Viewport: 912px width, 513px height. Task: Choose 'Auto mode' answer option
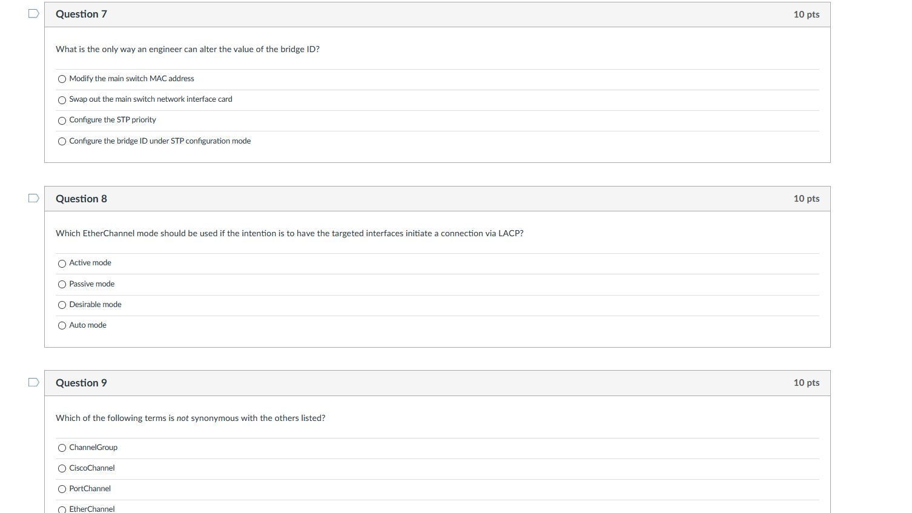(62, 325)
